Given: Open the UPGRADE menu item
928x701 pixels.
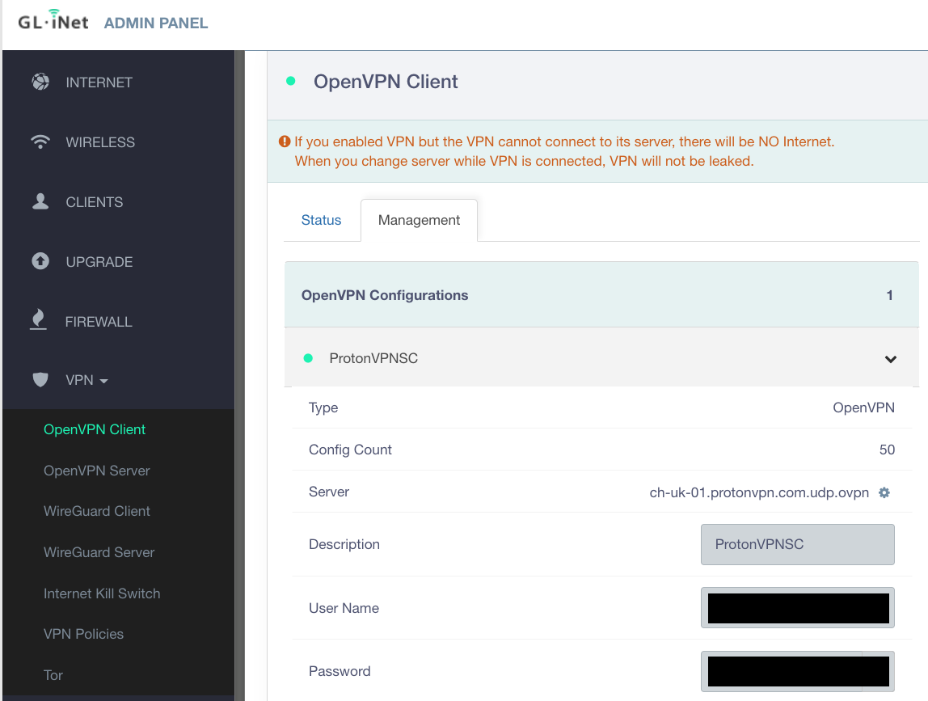Looking at the screenshot, I should pyautogui.click(x=99, y=262).
